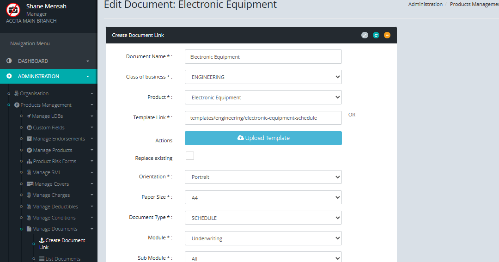
Task: Open the Paper Size dropdown
Action: point(263,197)
